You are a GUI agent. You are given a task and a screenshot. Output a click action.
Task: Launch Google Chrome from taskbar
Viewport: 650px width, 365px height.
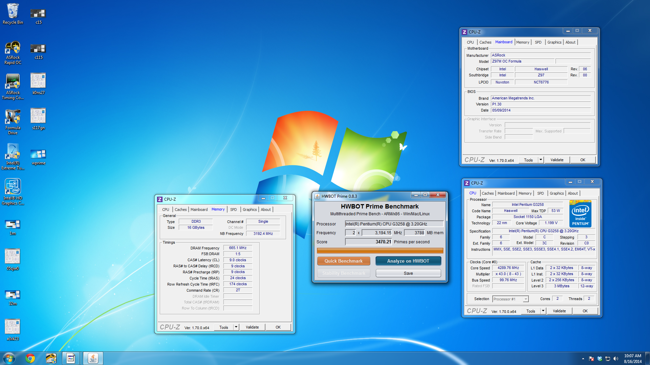(30, 358)
